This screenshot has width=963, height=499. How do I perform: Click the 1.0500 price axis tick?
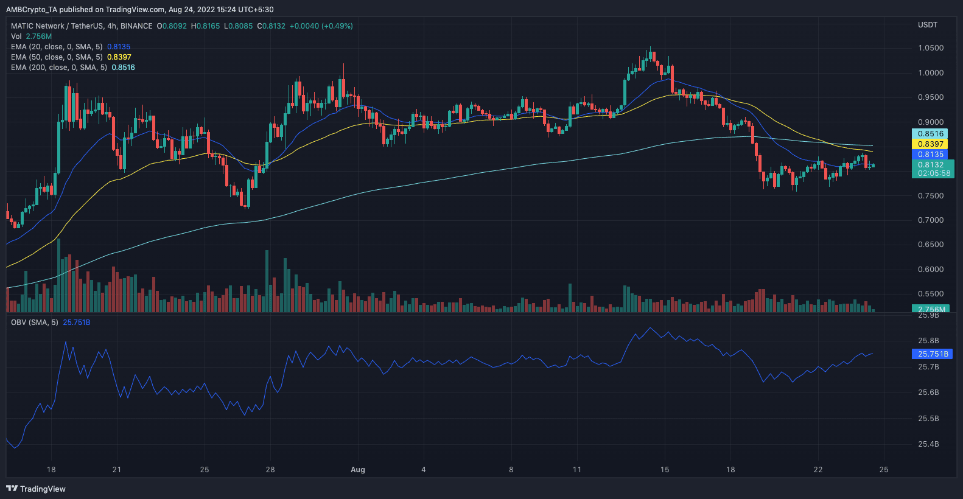[x=931, y=48]
